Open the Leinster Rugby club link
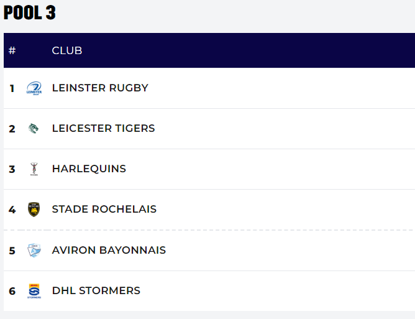 click(x=100, y=88)
